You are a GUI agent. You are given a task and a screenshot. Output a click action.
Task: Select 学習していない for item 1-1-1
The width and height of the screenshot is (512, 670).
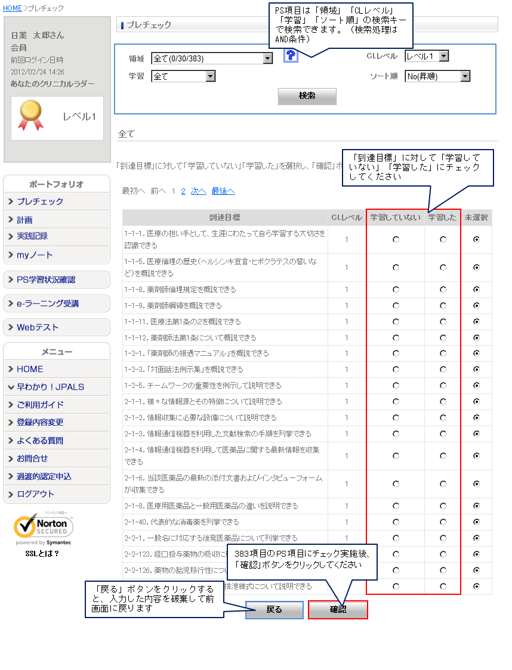(396, 240)
